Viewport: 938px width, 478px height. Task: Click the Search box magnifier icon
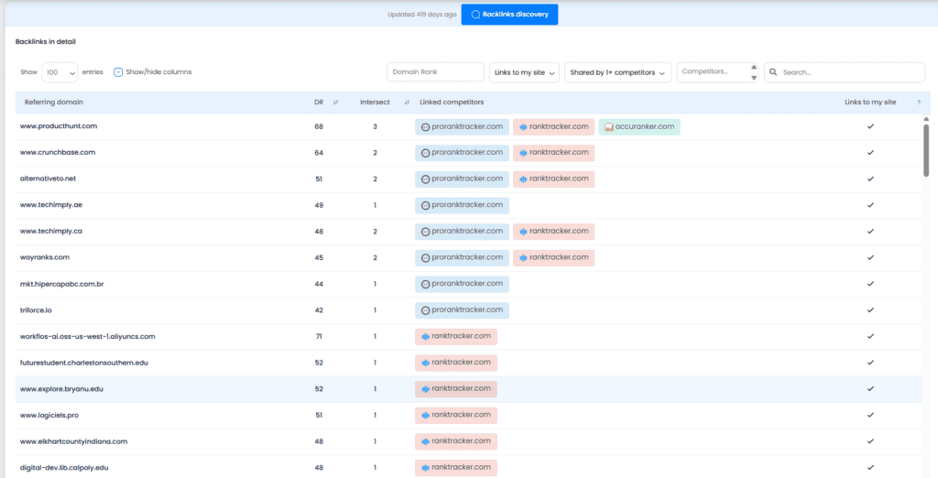(774, 72)
